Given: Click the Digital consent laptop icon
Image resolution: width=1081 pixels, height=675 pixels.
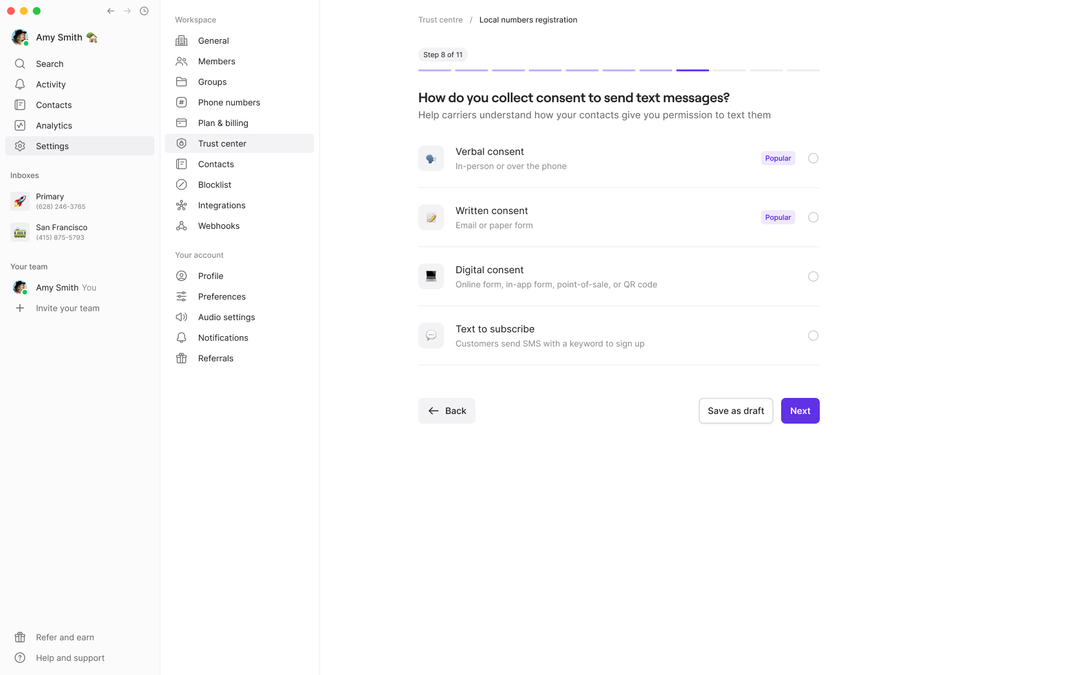Looking at the screenshot, I should [x=431, y=276].
